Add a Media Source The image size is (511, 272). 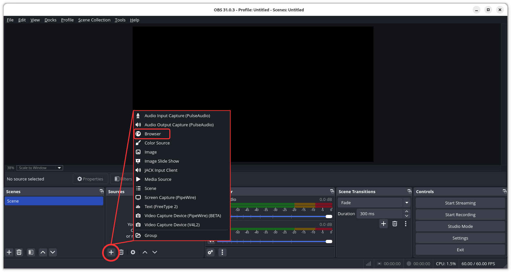182,179
